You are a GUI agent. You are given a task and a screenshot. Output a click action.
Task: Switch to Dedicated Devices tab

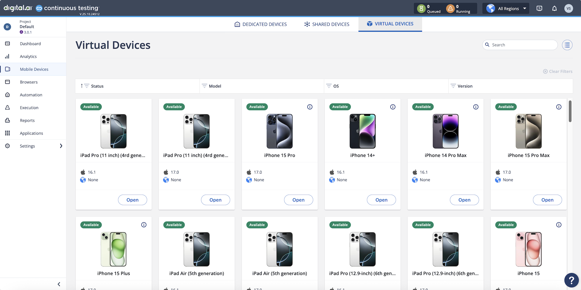pyautogui.click(x=260, y=24)
